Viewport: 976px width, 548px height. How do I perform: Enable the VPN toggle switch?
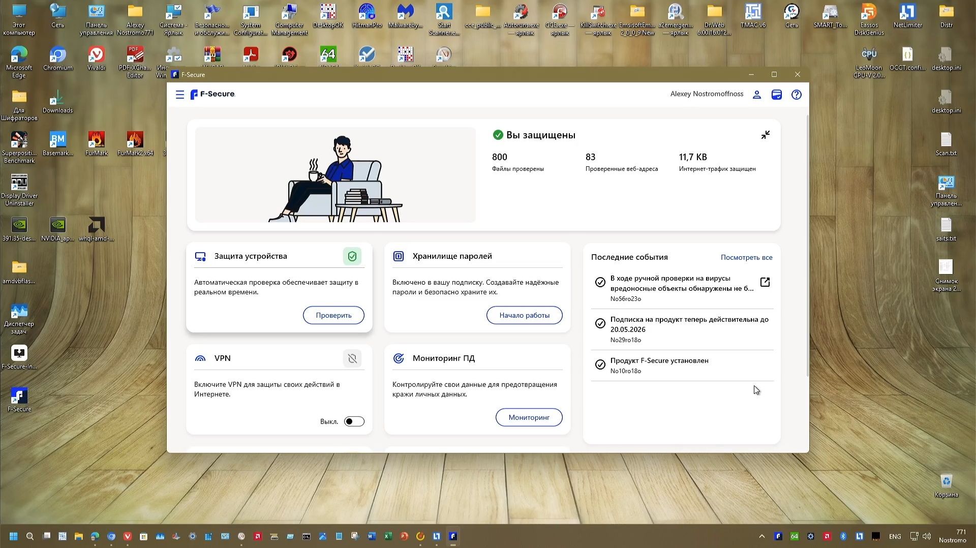(354, 421)
